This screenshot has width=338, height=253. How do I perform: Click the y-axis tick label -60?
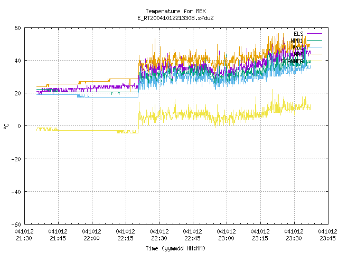pos(16,225)
